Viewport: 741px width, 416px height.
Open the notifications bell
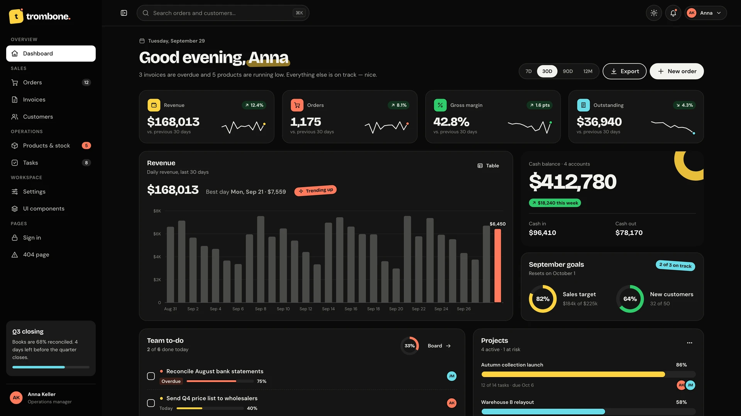coord(673,13)
